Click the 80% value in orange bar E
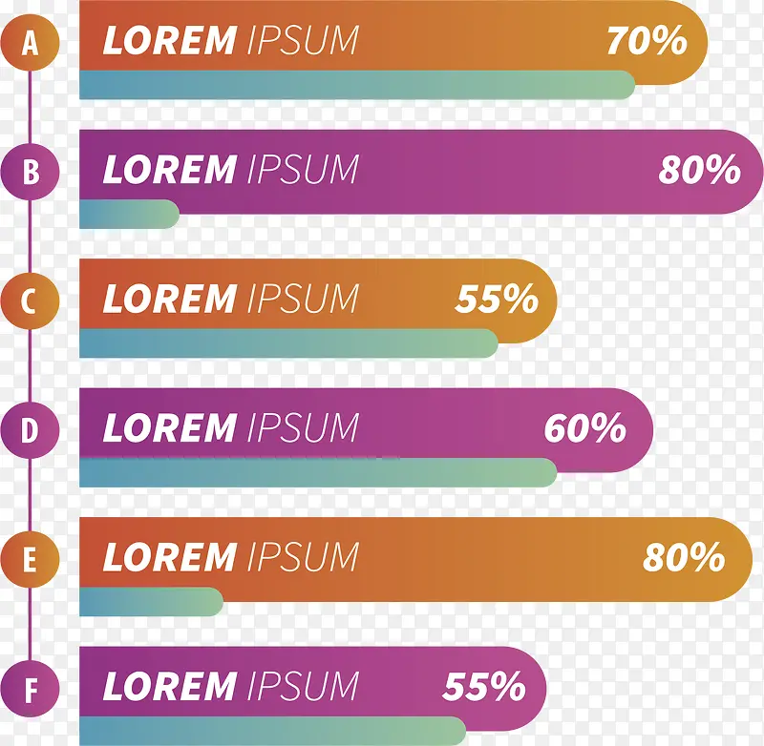The width and height of the screenshot is (764, 746). coord(684,557)
